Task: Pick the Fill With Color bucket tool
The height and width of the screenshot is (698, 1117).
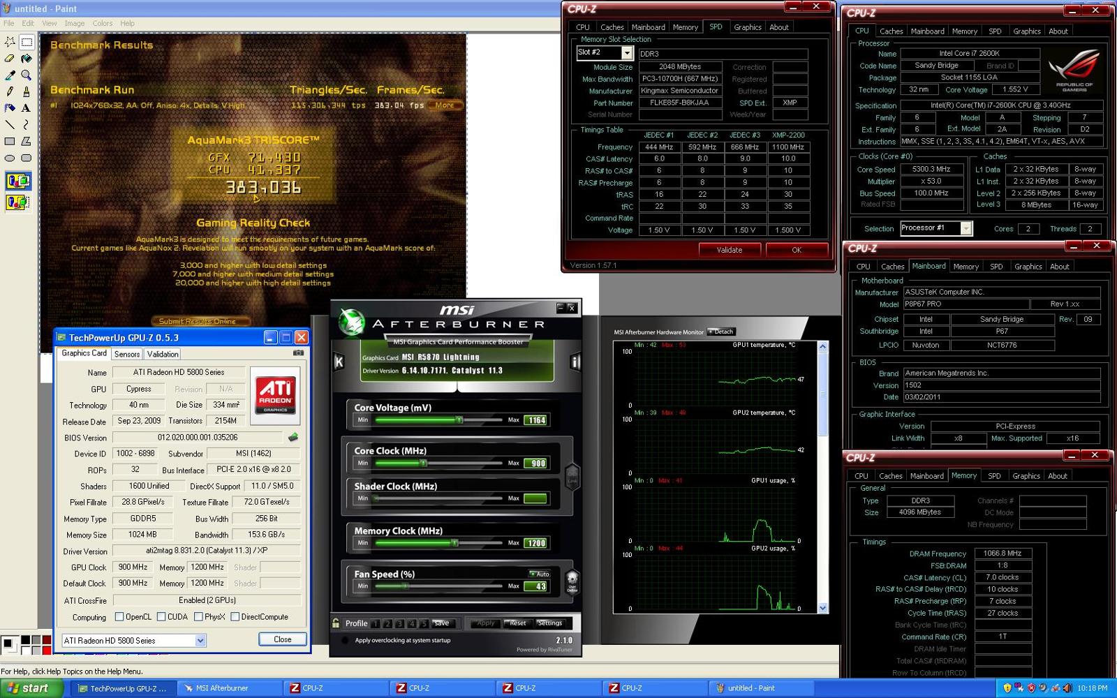Action: click(x=27, y=59)
